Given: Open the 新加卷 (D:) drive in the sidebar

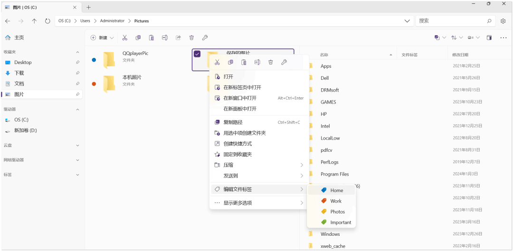Looking at the screenshot, I should click(x=25, y=130).
